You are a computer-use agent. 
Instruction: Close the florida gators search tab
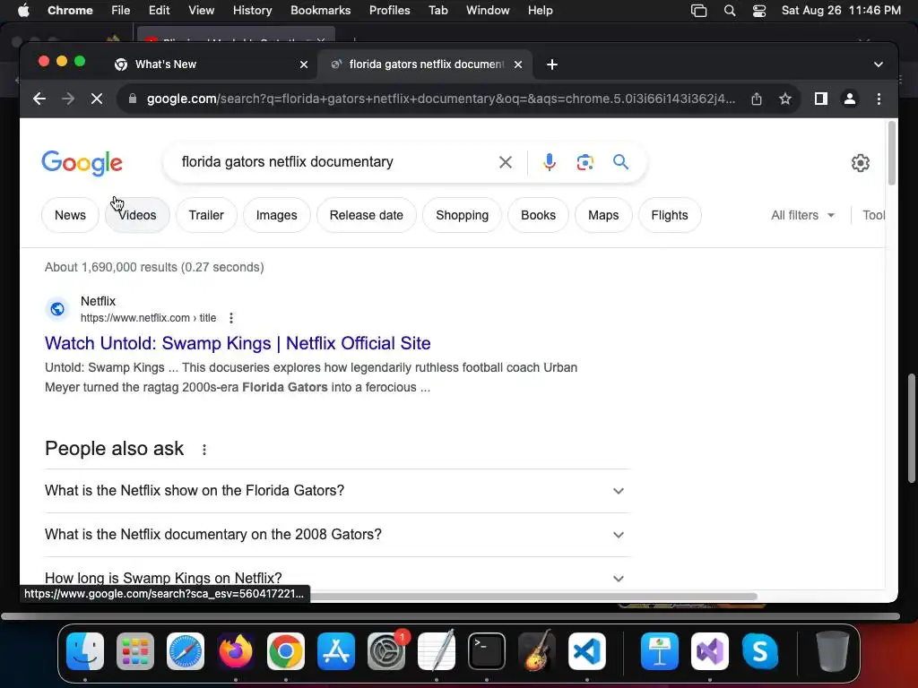point(517,64)
